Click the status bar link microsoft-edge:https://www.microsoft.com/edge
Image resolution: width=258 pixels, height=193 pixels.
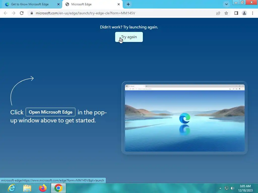coord(53,180)
